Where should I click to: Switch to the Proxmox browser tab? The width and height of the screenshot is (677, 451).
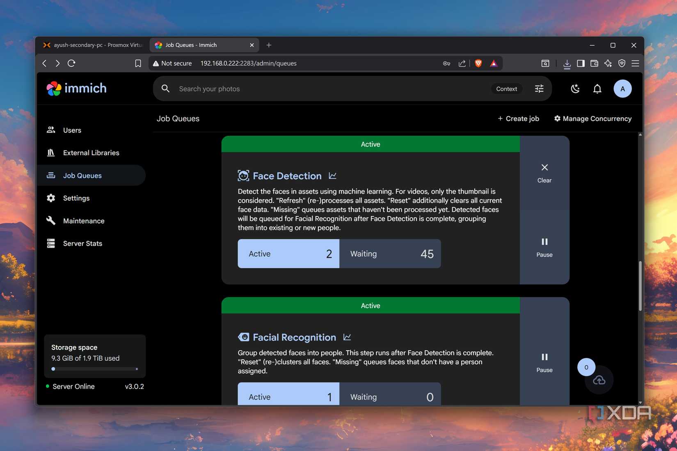point(93,45)
